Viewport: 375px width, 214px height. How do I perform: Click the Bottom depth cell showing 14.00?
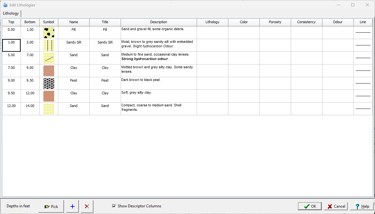click(30, 109)
